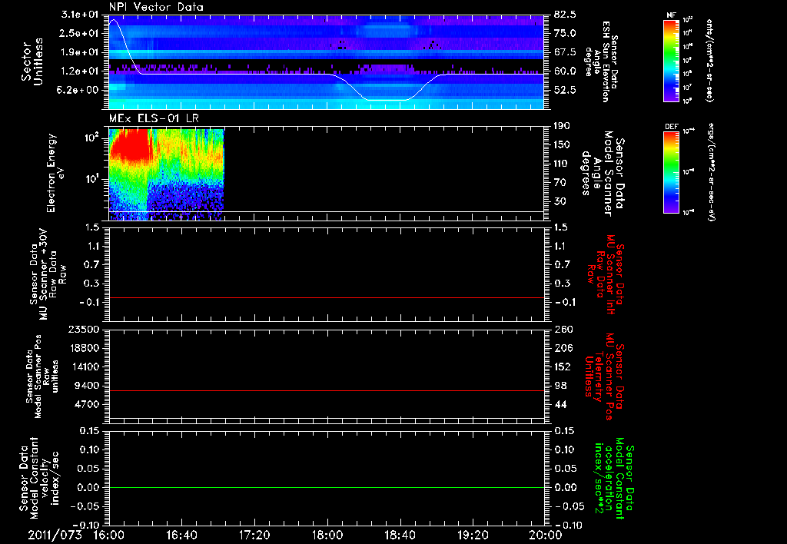
Task: Click the "ergs/(cm**2-sr-sec-eV)" units label
Action: coord(711,173)
